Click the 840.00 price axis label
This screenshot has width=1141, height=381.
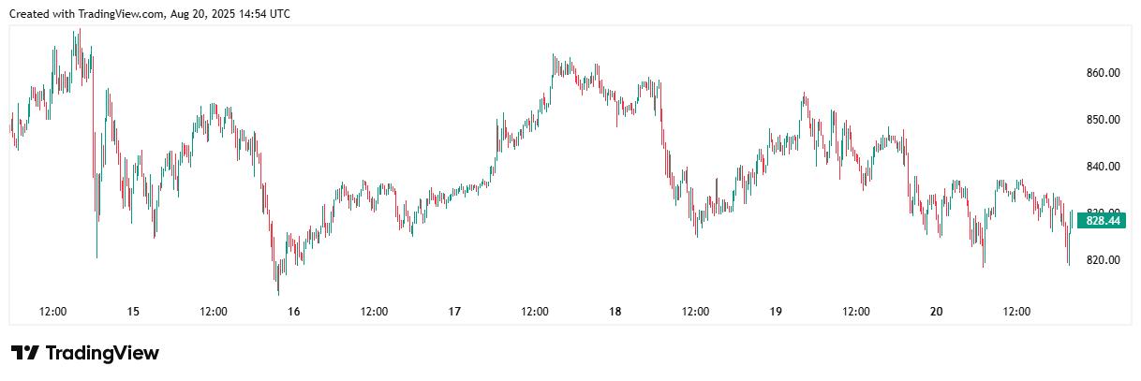tap(1103, 167)
